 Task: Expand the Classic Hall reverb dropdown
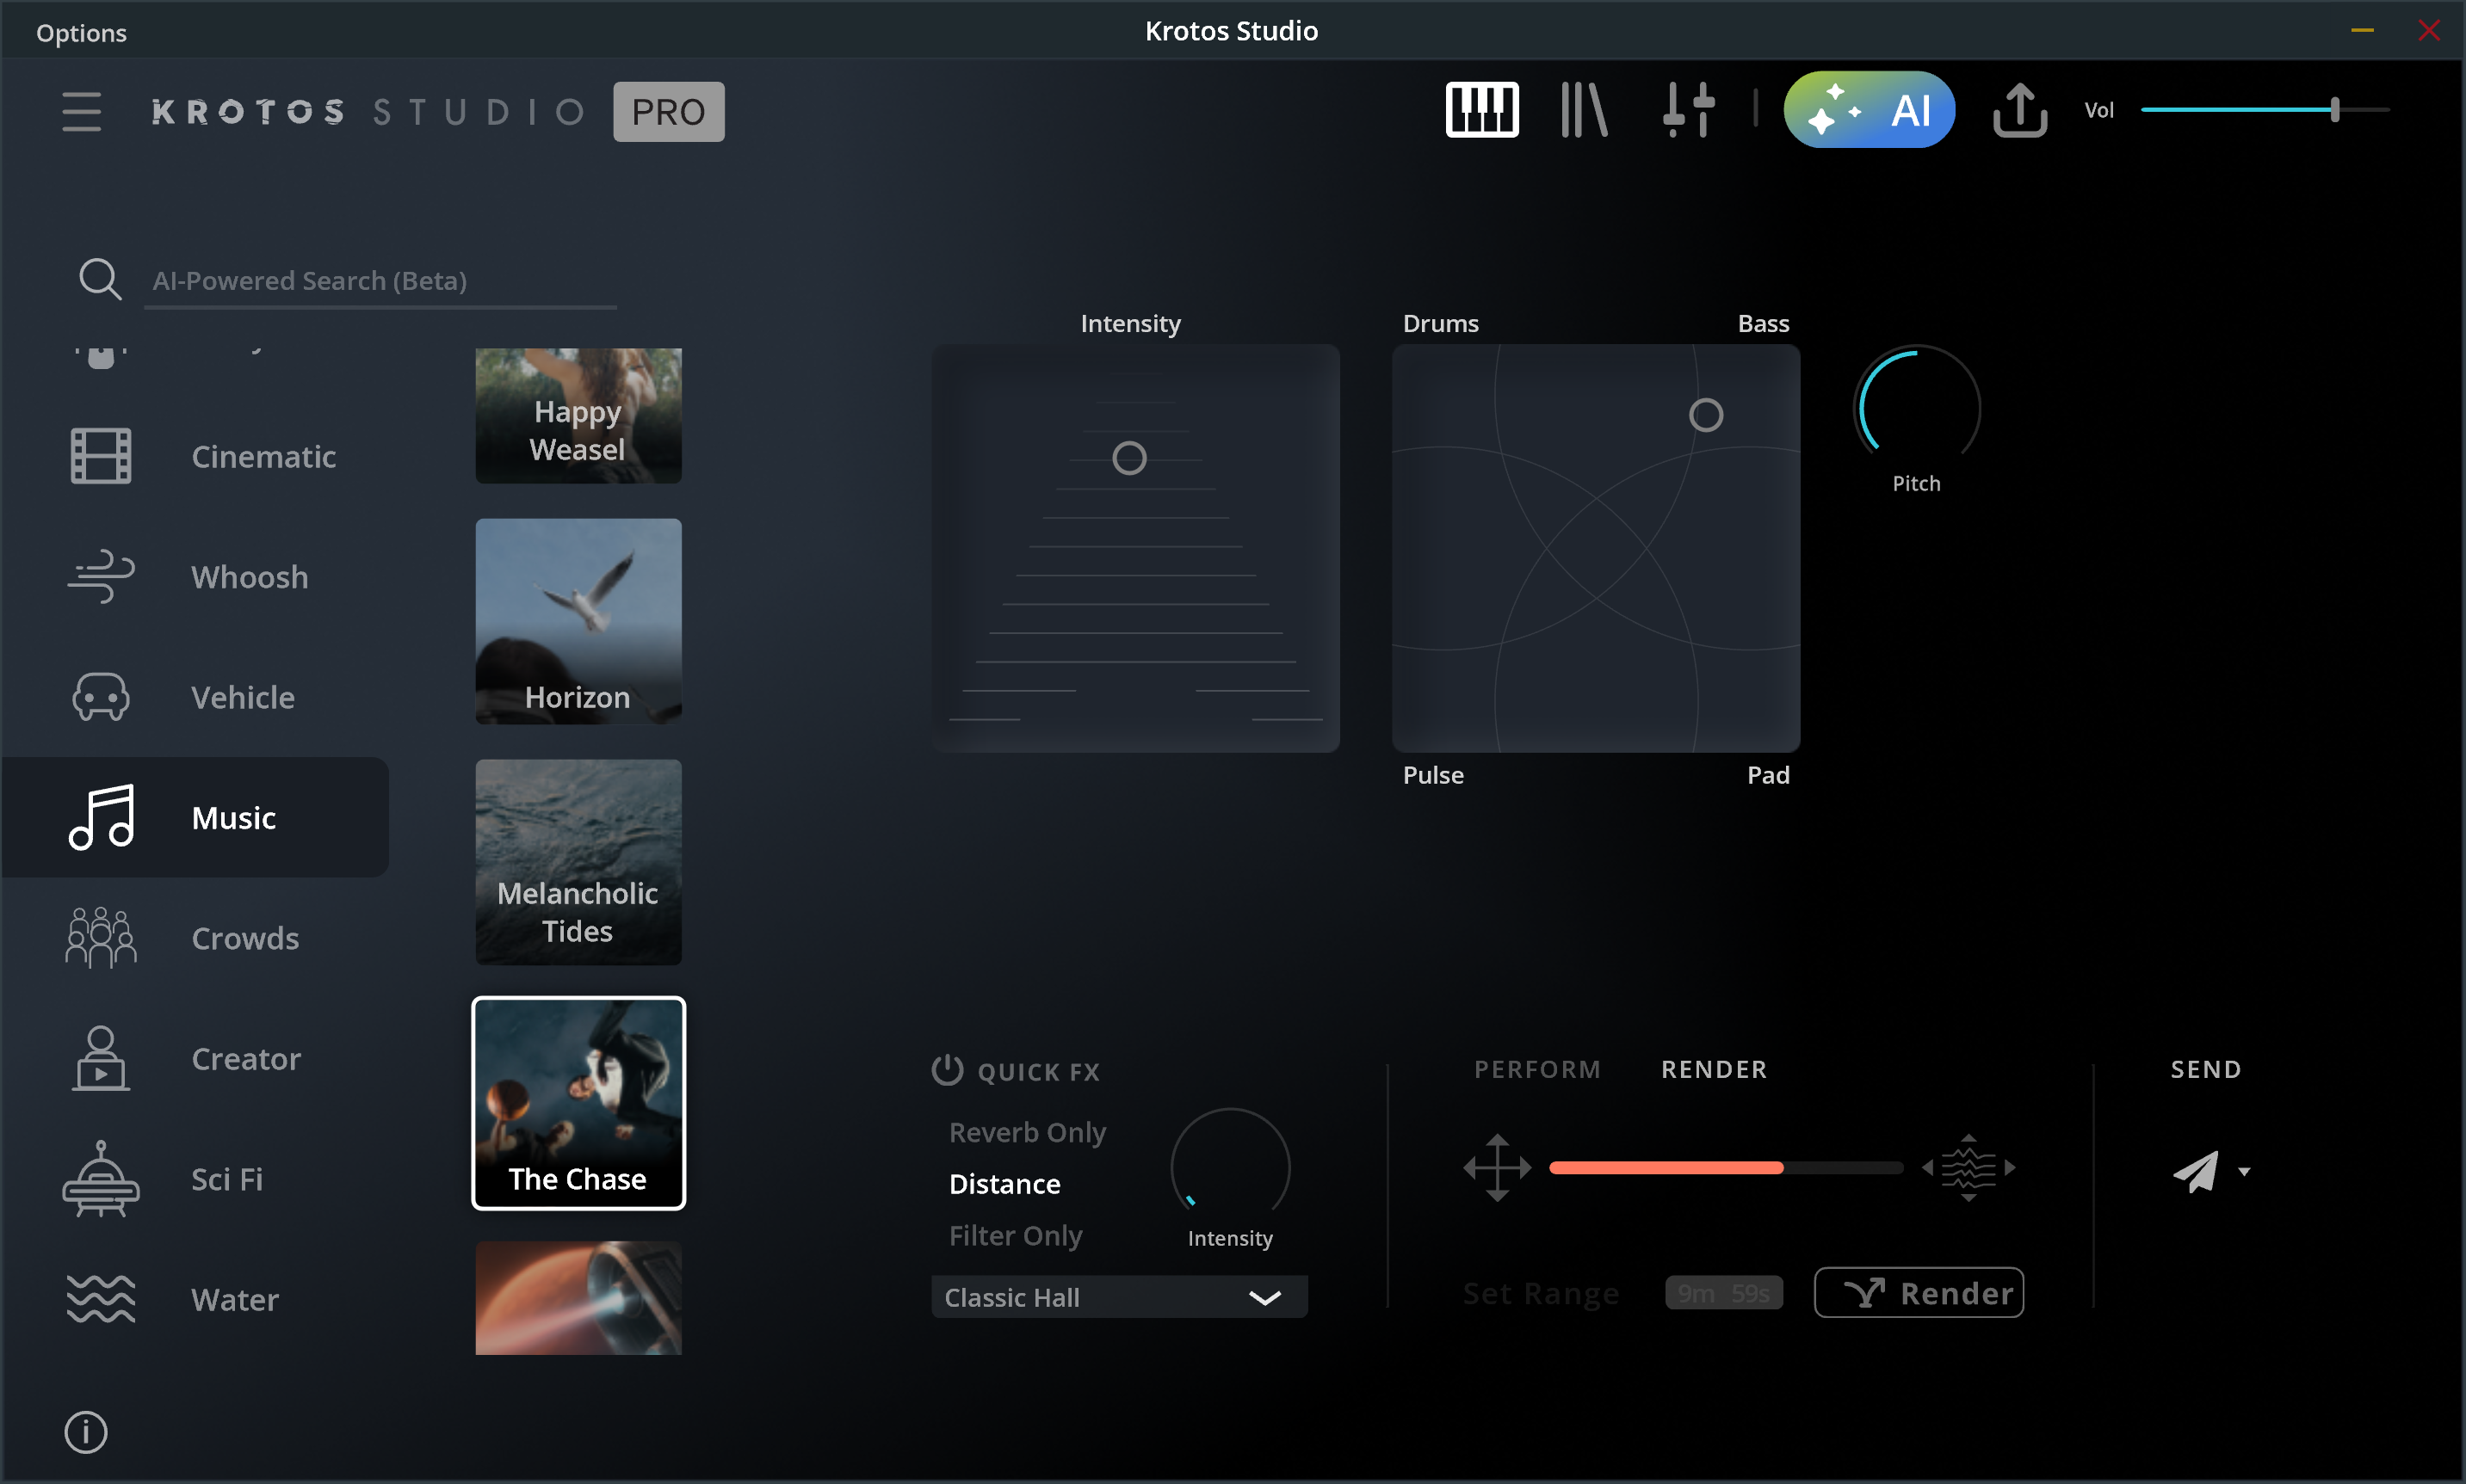(1120, 1297)
